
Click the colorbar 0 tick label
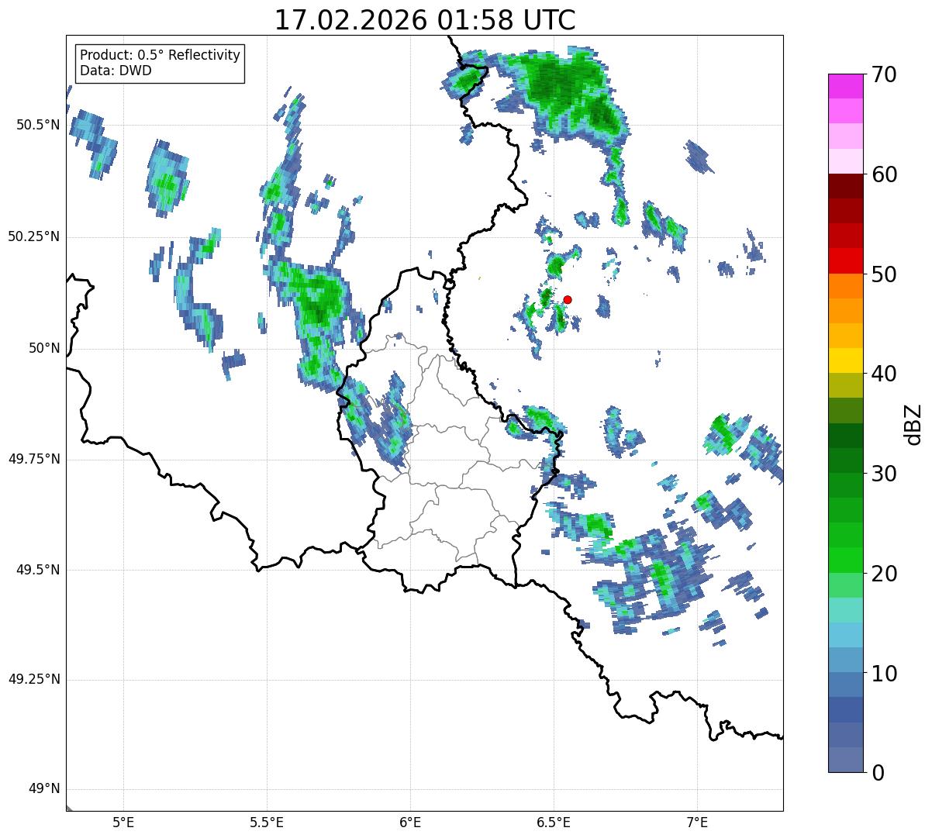(878, 772)
